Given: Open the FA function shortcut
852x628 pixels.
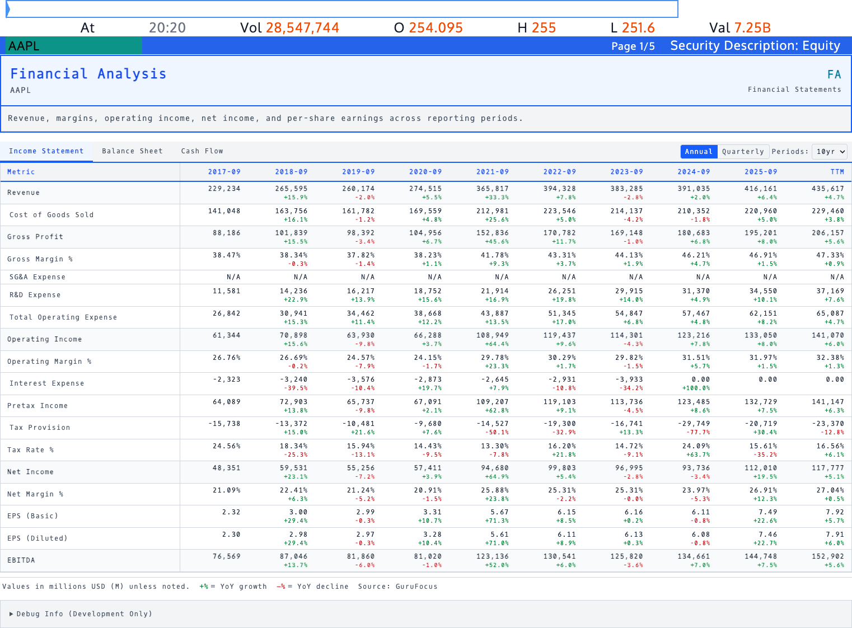Looking at the screenshot, I should point(834,73).
